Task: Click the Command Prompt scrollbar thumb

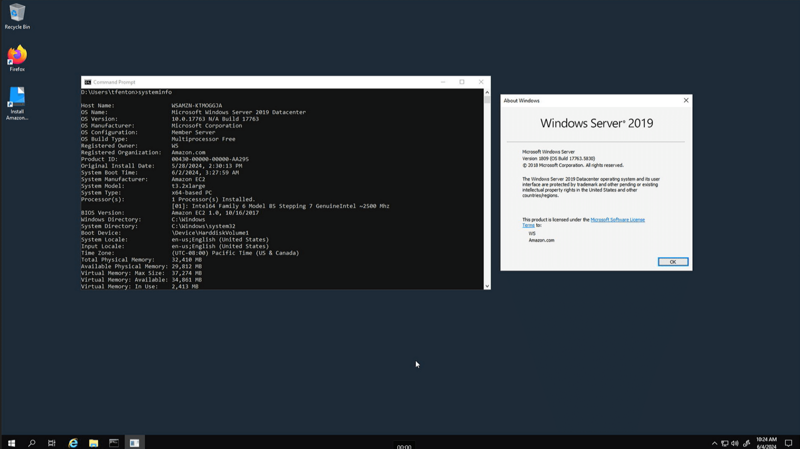Action: 487,100
